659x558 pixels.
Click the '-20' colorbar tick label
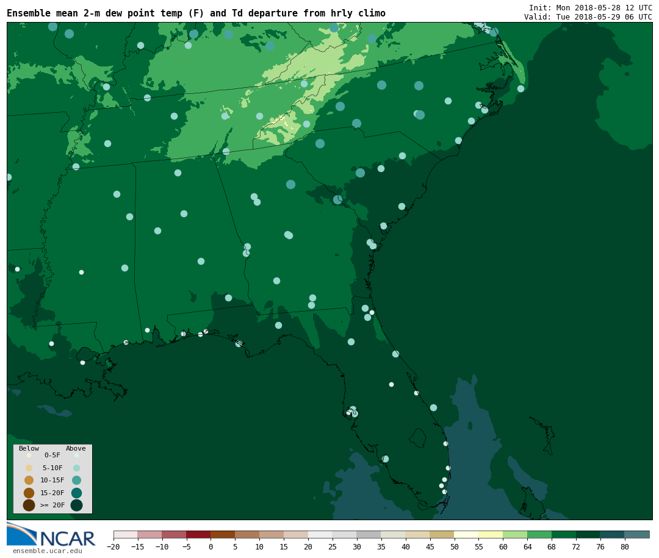click(113, 546)
